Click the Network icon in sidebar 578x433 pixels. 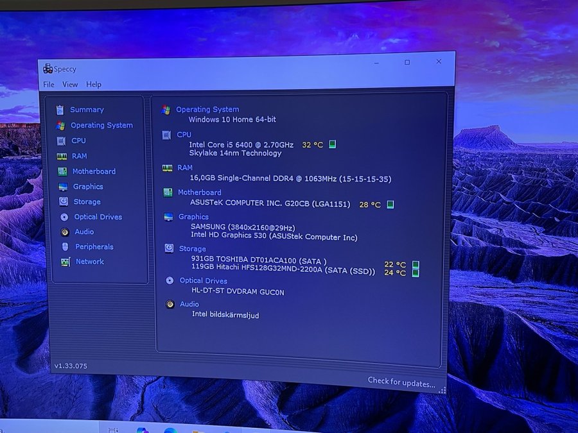coord(65,262)
